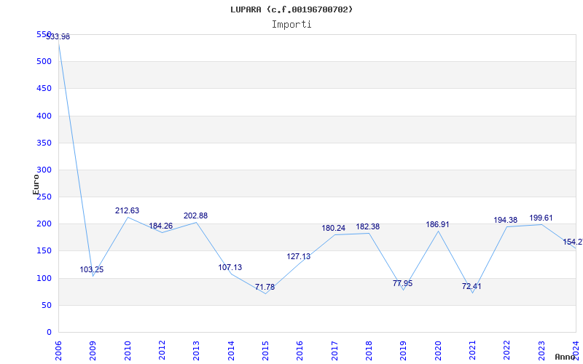
Task: Select the data label 180.24
Action: coord(334,228)
